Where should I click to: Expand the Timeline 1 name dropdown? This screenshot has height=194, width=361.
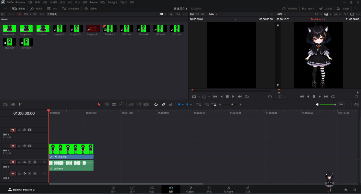[x=325, y=19]
